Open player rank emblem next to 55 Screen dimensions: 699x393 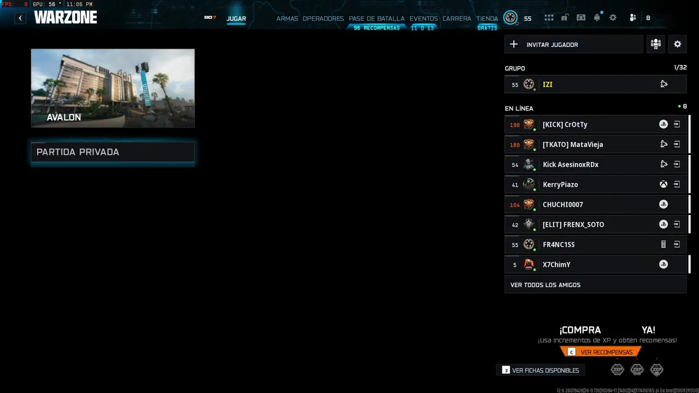point(510,18)
